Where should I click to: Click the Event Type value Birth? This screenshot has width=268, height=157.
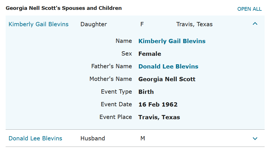[146, 92]
